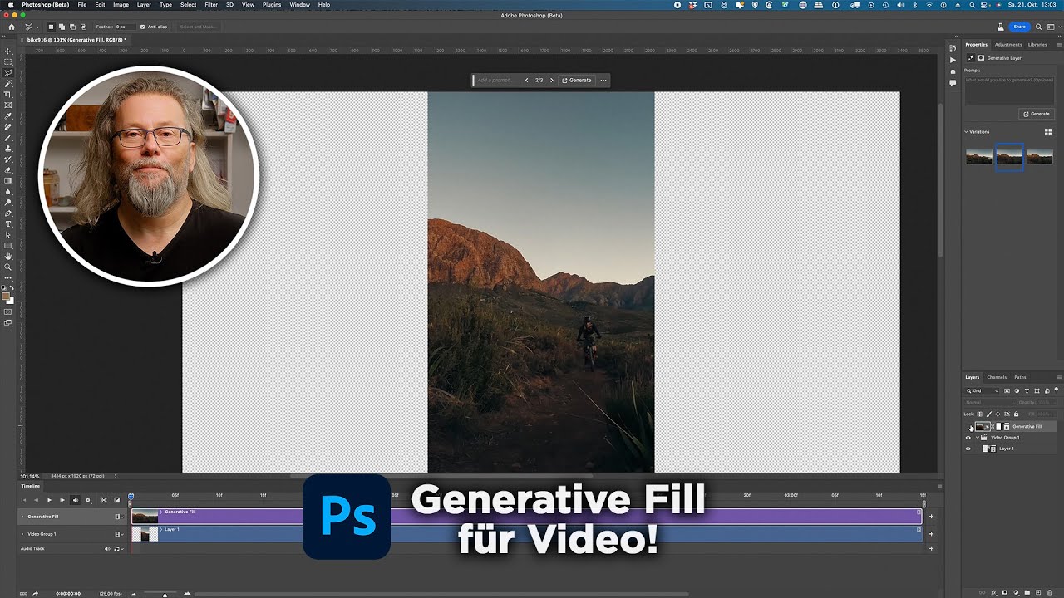Play the timeline
This screenshot has width=1064, height=598.
click(x=49, y=500)
